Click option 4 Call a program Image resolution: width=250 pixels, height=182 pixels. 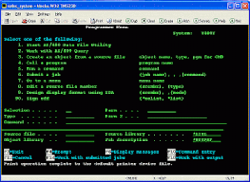(42, 63)
